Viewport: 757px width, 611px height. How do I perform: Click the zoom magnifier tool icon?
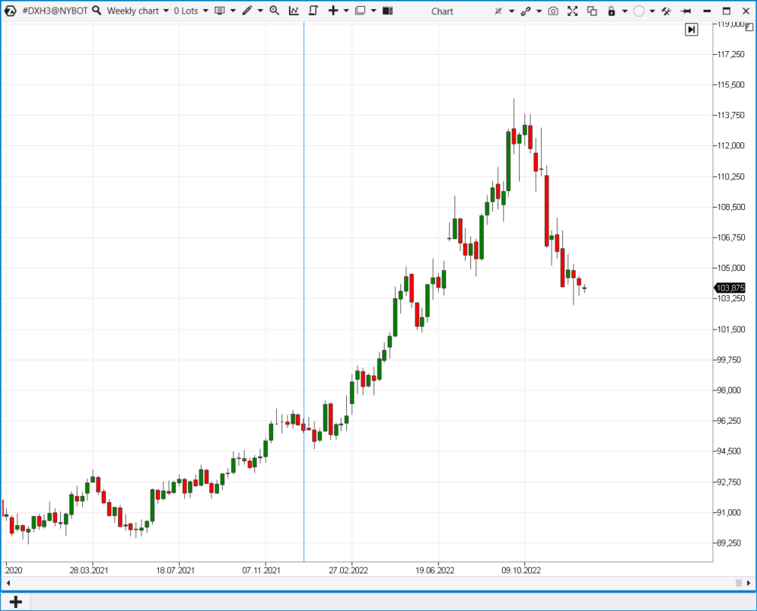275,11
